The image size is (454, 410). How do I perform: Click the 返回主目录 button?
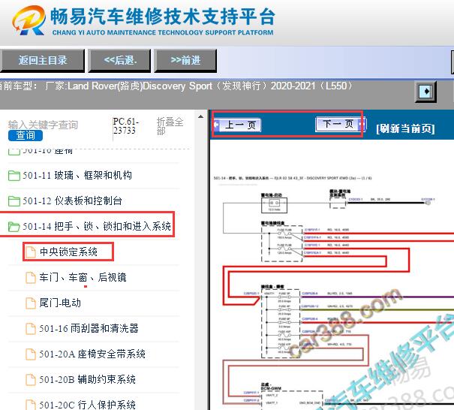pyautogui.click(x=42, y=60)
